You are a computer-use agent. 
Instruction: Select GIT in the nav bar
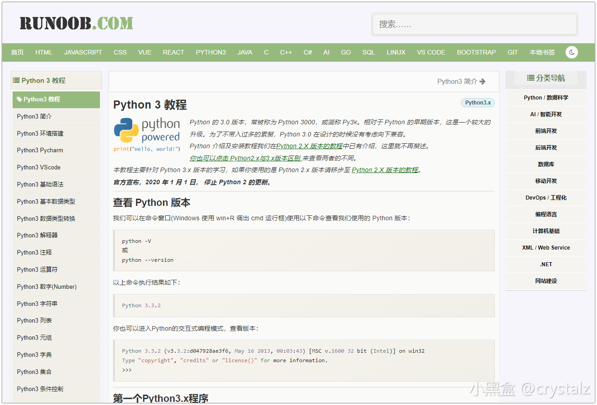click(513, 52)
